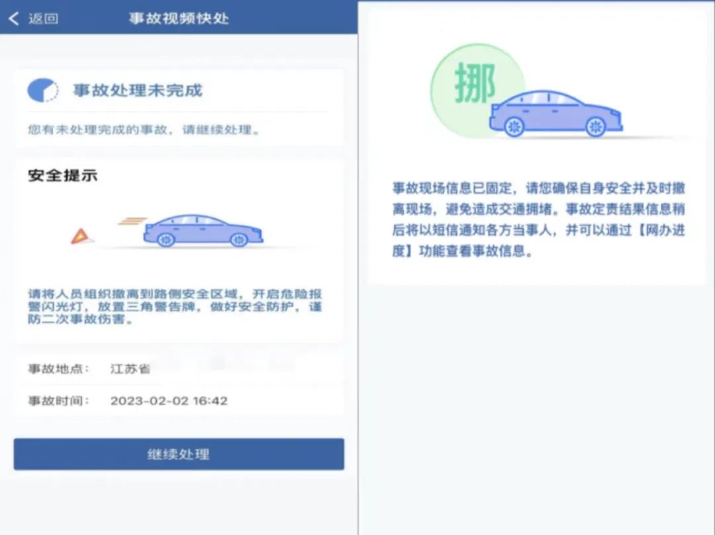Click the 事故时间 2023-02-02 16:42 value
Screen dimensions: 715x535
169,401
